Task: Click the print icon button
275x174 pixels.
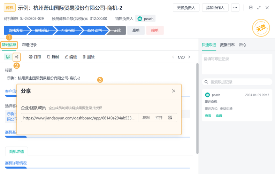Action: (31, 57)
